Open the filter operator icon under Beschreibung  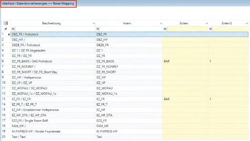coord(13,29)
